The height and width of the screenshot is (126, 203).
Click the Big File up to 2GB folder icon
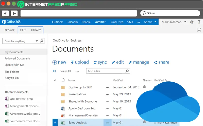63,87
